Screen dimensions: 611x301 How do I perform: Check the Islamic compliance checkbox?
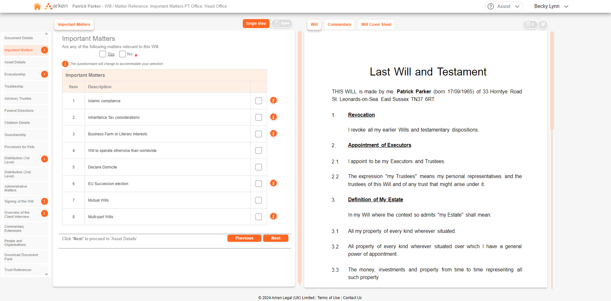(x=259, y=101)
